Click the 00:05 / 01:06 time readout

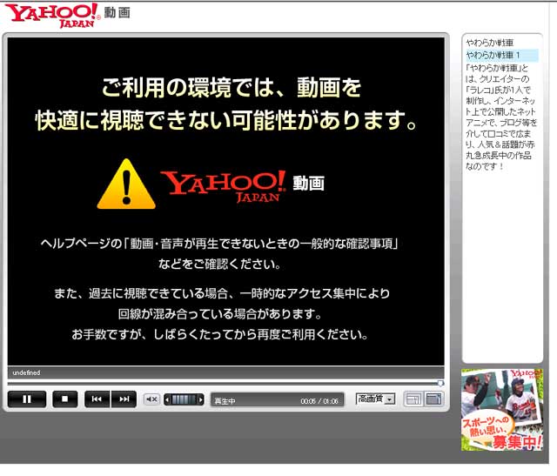pos(319,401)
